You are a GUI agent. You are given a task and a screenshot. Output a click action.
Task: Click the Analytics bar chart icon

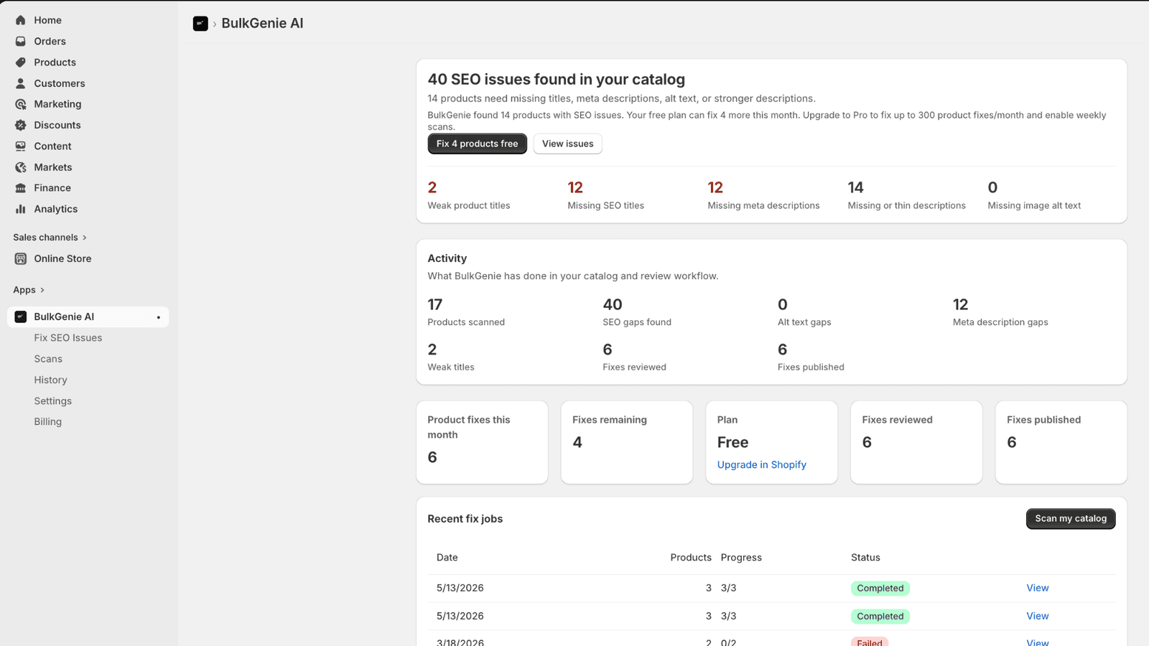(21, 209)
